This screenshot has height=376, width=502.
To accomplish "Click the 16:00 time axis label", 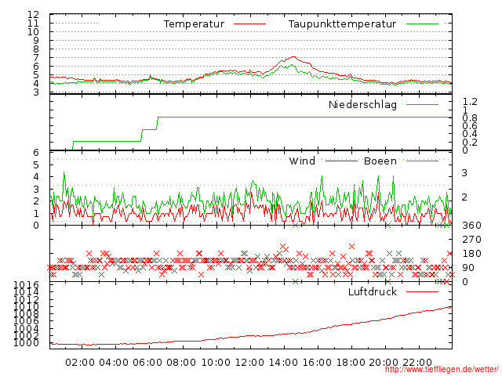I will 317,363.
